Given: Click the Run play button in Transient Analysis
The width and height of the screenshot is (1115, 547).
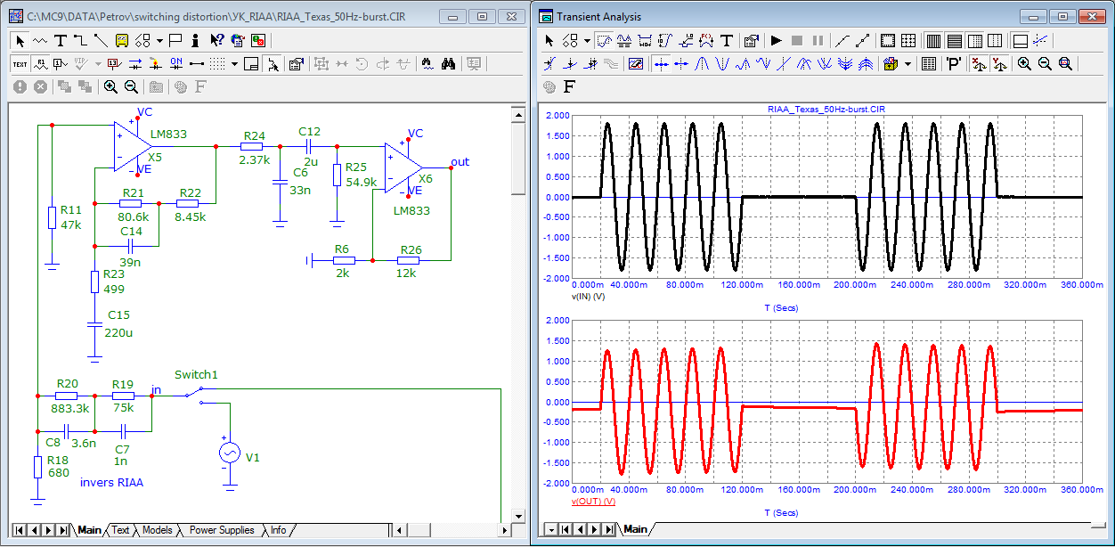Looking at the screenshot, I should [x=776, y=40].
